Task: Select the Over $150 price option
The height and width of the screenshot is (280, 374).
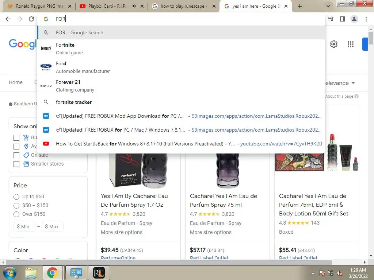Action: [x=16, y=214]
